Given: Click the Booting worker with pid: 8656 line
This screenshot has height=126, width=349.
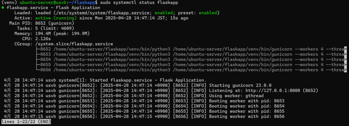Looking at the screenshot, I should [247, 116].
